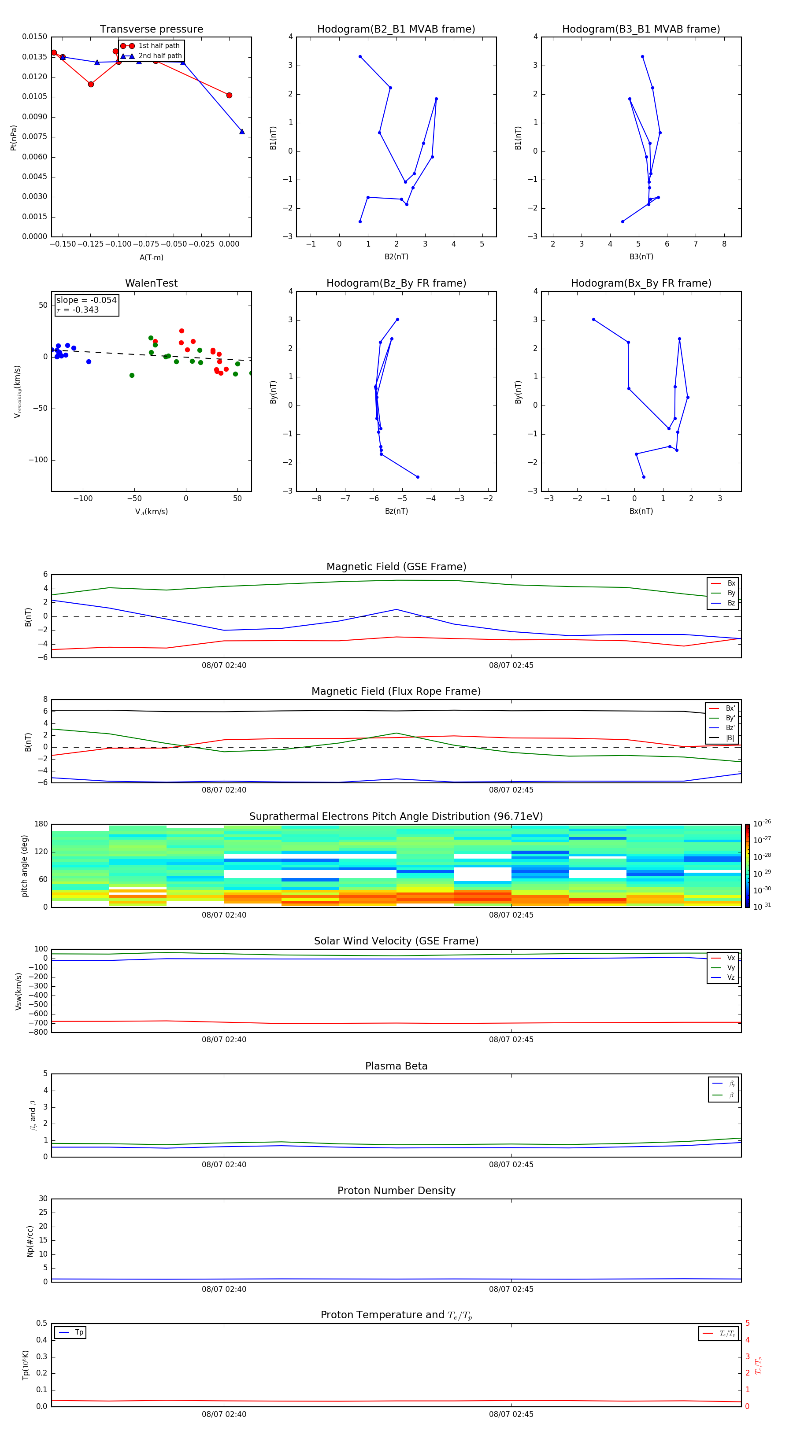Click "08/07 02:45" tick under Plasma Beta plot
Viewport: 793px width, 1453px height.
(x=511, y=1165)
